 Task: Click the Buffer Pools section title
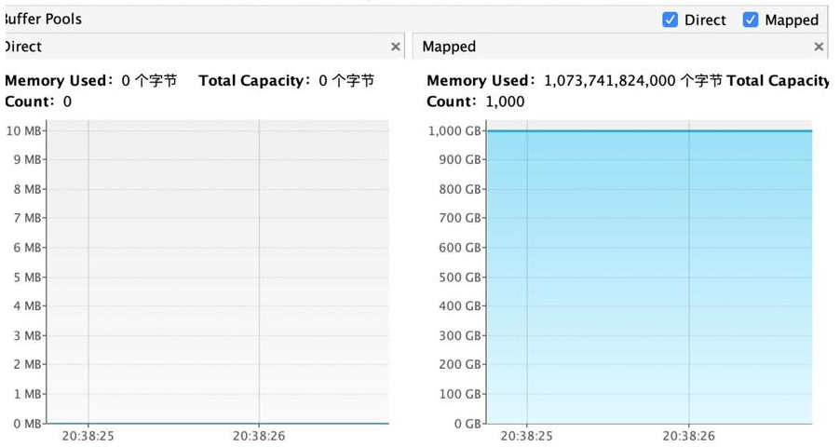pyautogui.click(x=43, y=19)
